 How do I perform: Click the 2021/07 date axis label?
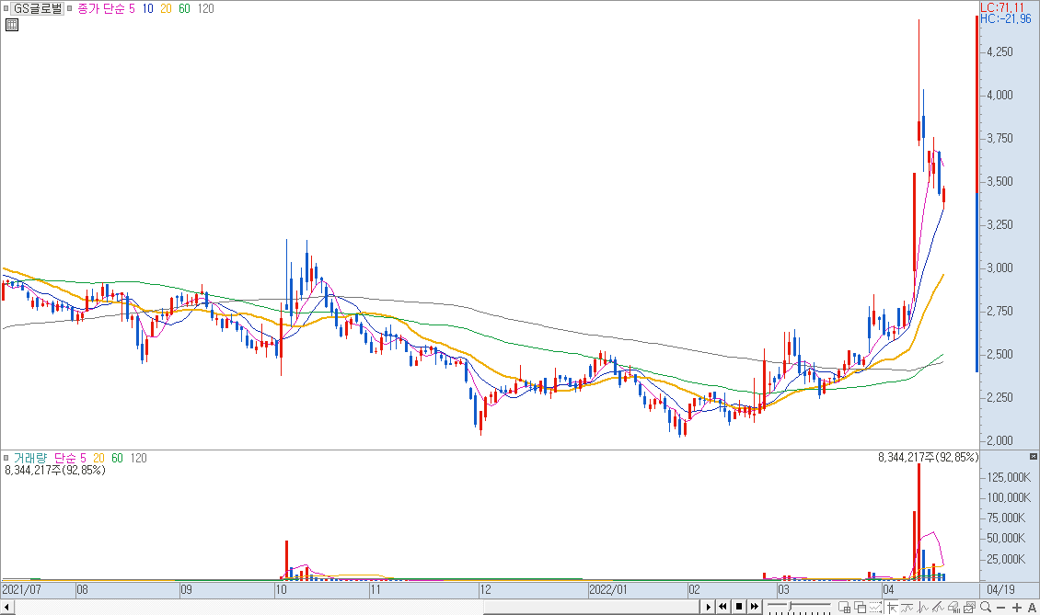point(22,589)
